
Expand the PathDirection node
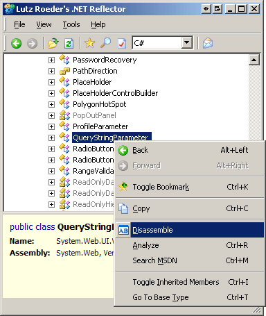[x=51, y=71]
